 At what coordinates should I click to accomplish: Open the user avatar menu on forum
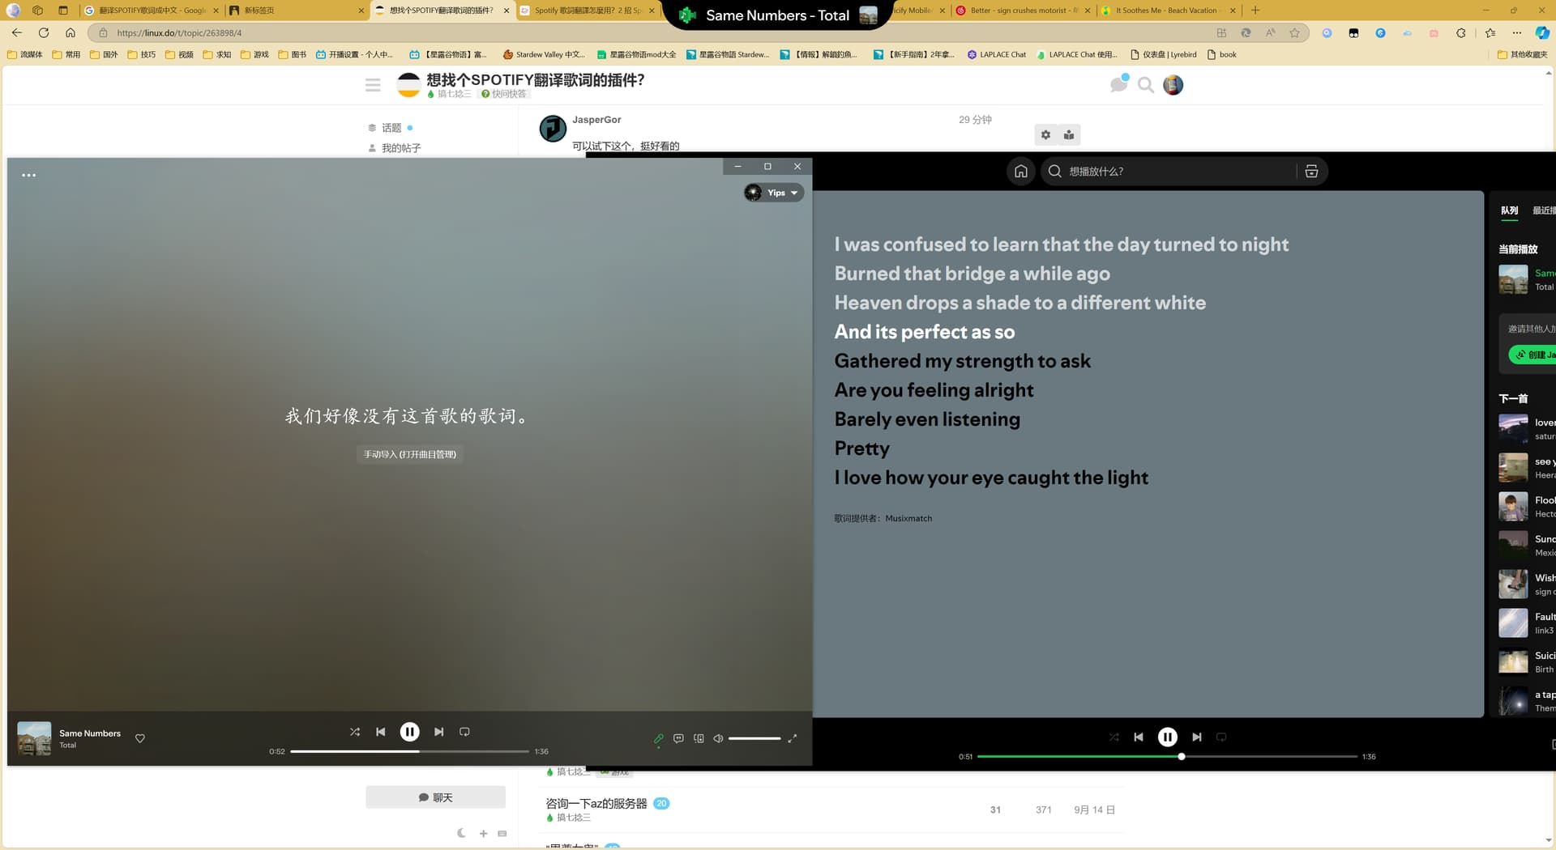click(x=1173, y=85)
